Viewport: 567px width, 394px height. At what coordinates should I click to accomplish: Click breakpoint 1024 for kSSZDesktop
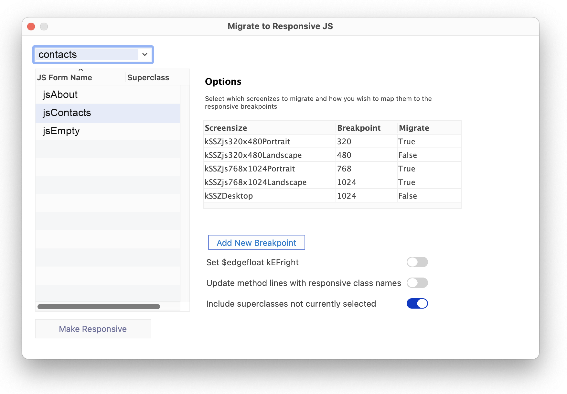(367, 196)
